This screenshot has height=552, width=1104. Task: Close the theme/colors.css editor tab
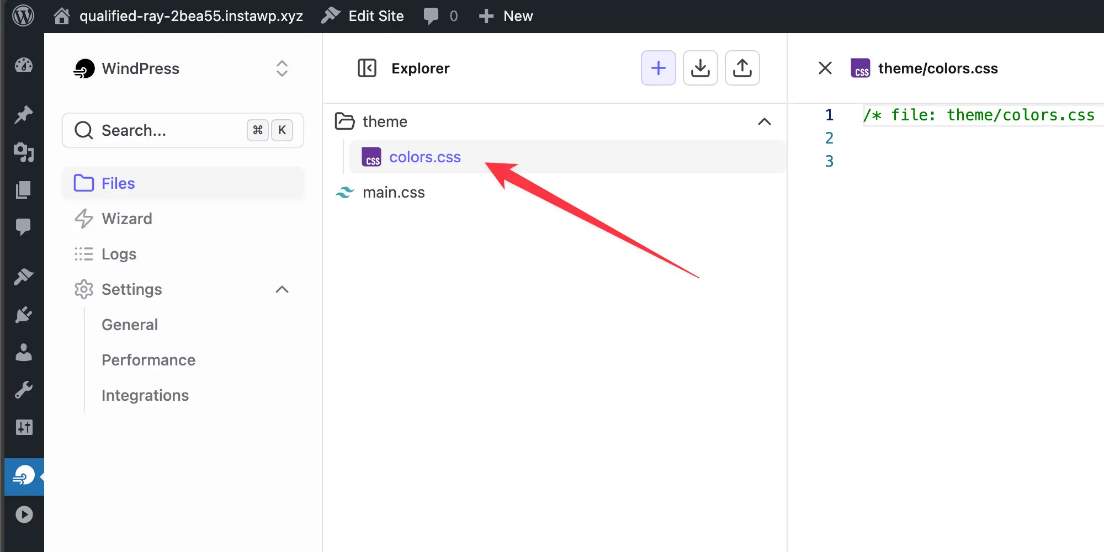(825, 68)
